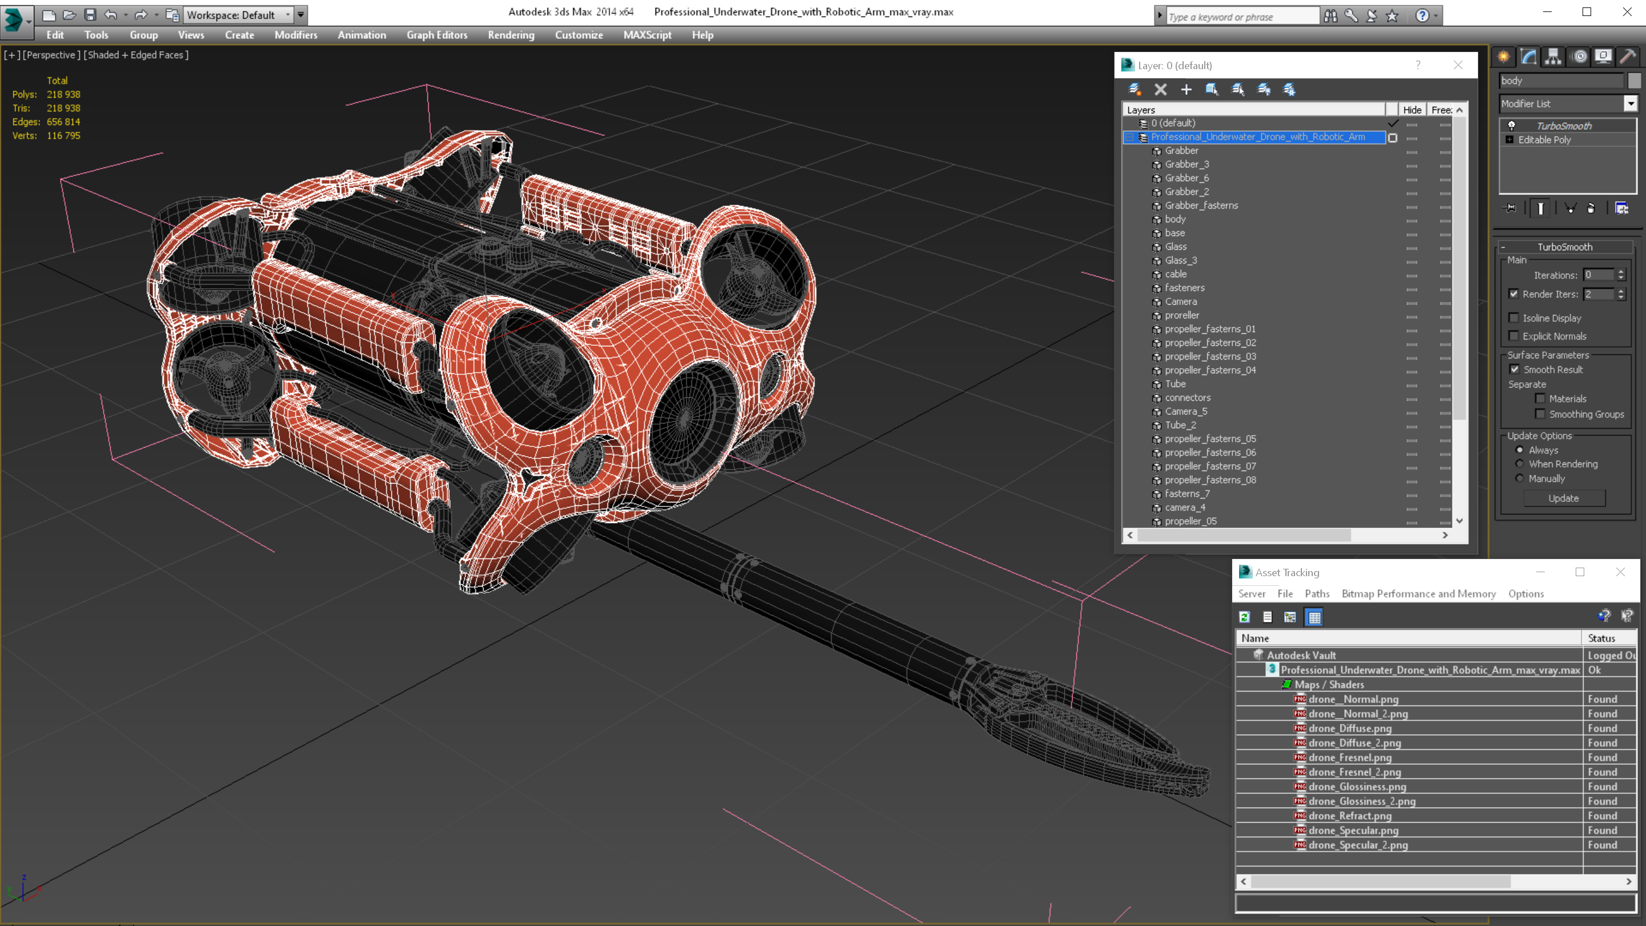Open Paths menu in Asset Tracking
The image size is (1646, 926).
click(x=1317, y=594)
